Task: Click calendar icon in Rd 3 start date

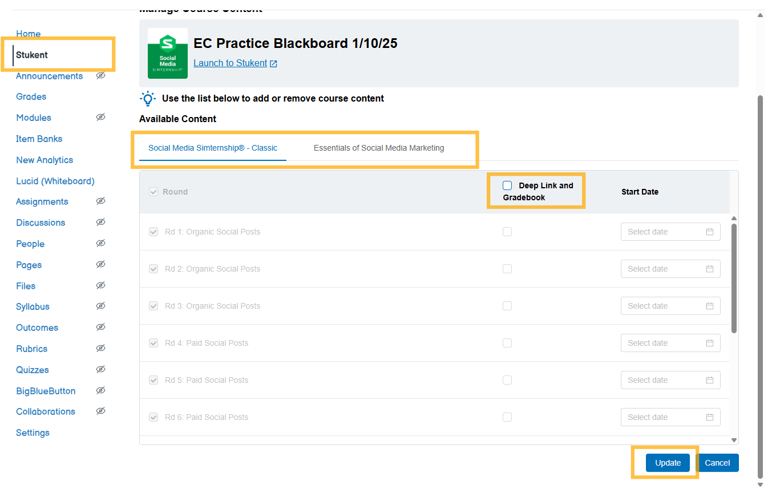Action: (x=710, y=306)
